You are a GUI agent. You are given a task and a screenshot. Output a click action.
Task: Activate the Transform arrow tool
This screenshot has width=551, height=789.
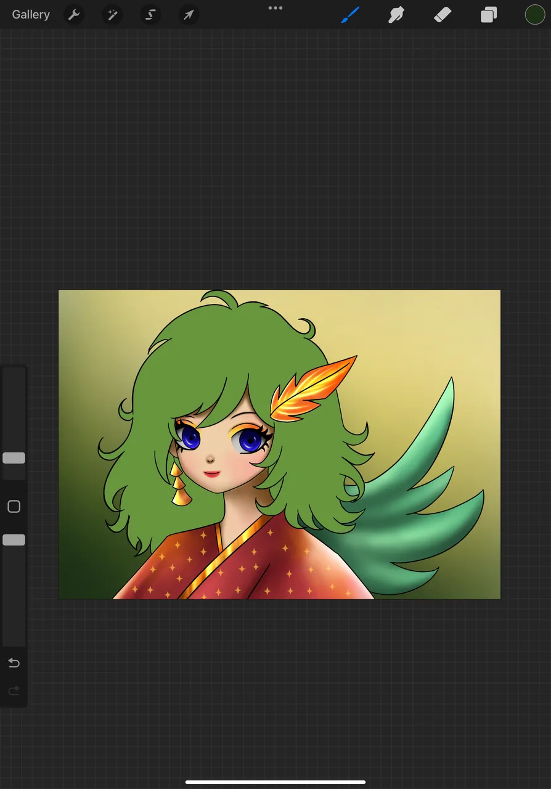tap(189, 15)
